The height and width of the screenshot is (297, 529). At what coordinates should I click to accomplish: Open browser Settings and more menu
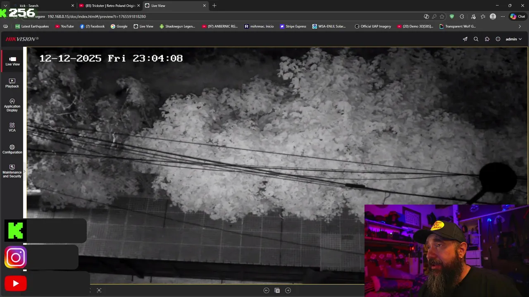click(x=503, y=16)
